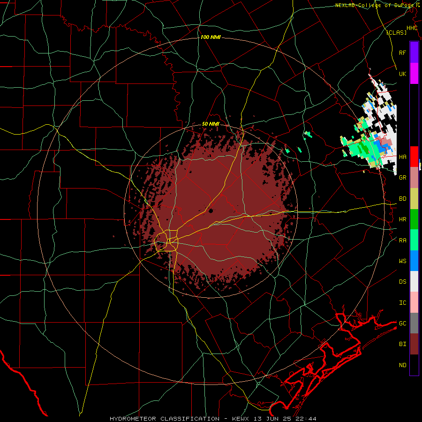Click the light green RA legend swatch
Image resolution: width=422 pixels, height=422 pixels.
(414, 240)
